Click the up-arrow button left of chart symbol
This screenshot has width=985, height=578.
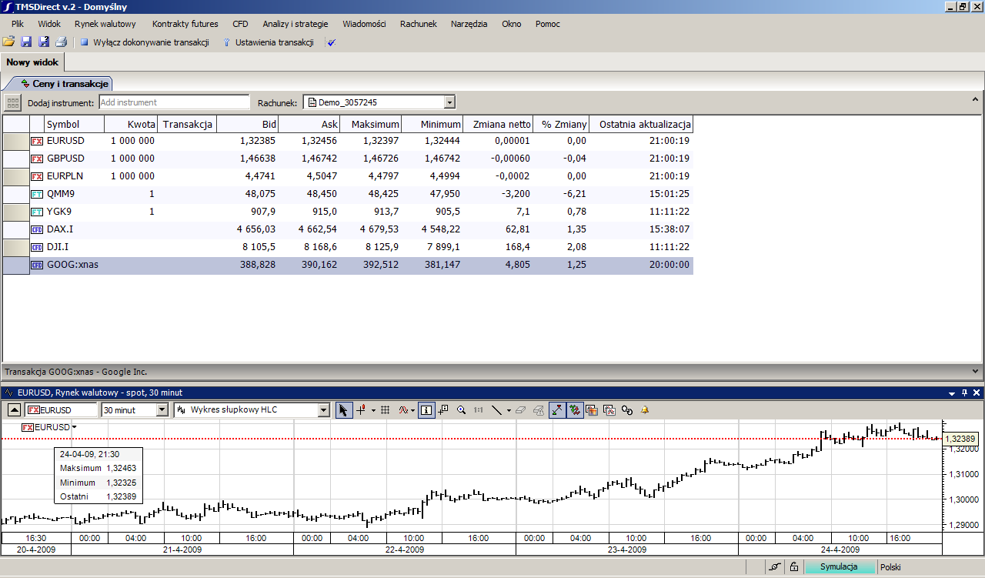coord(14,410)
